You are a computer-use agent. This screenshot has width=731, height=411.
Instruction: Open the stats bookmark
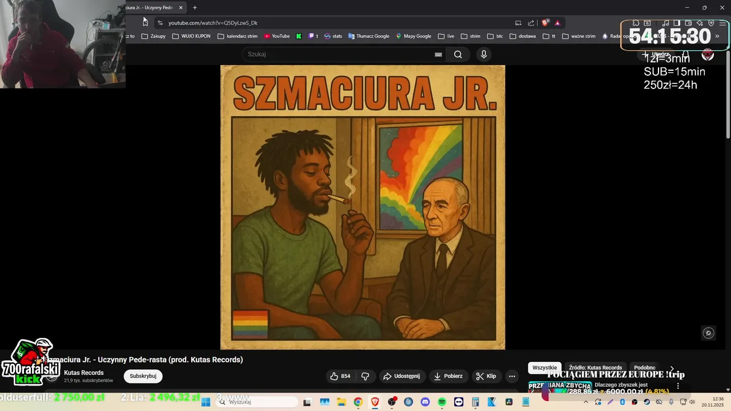coord(333,36)
